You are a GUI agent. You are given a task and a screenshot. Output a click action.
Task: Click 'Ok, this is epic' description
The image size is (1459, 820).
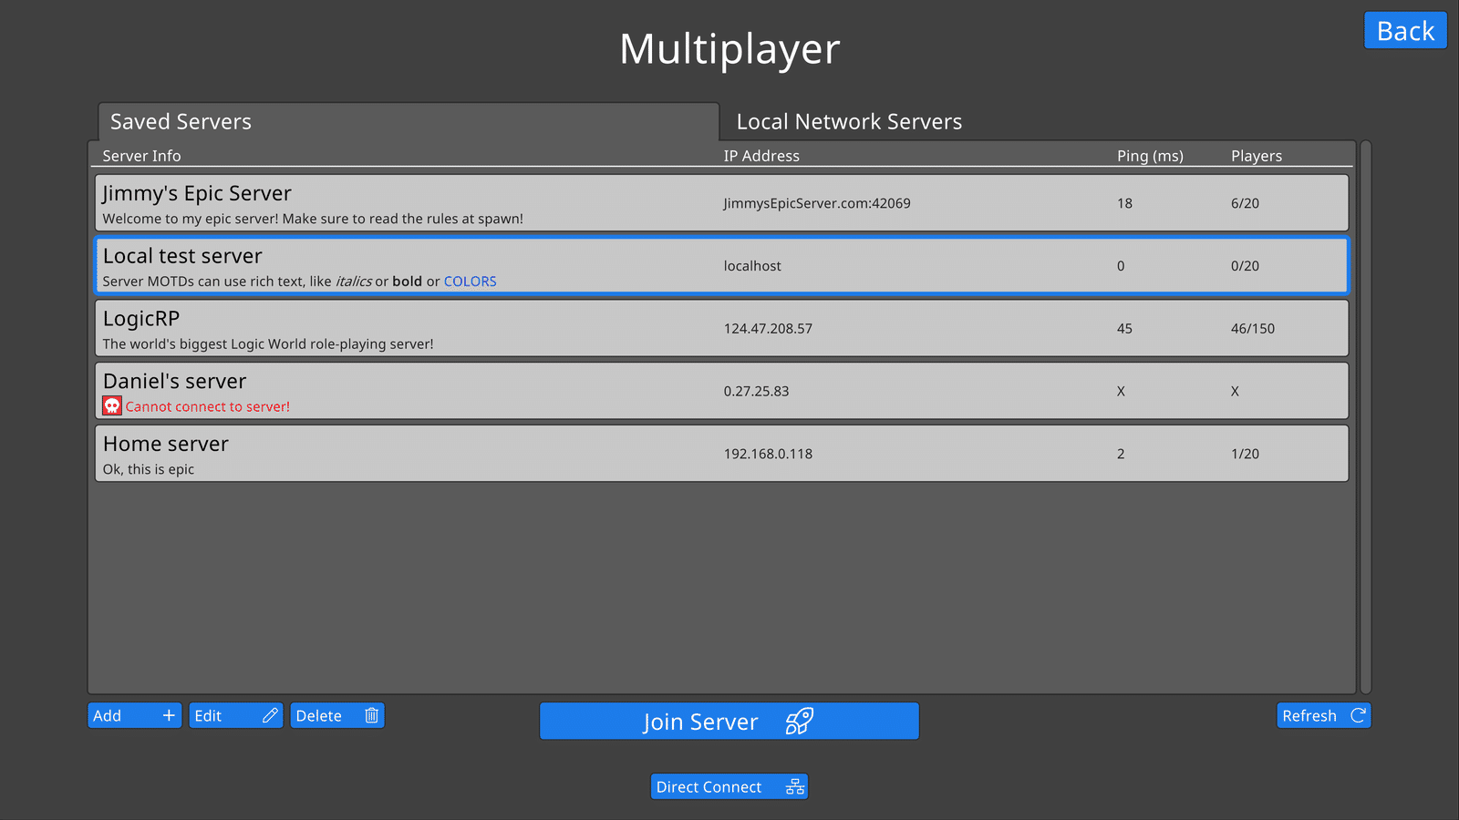tap(149, 469)
